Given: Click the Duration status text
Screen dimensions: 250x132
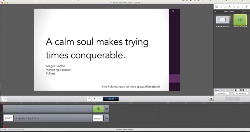Looking at the screenshot, I should (x=125, y=130).
